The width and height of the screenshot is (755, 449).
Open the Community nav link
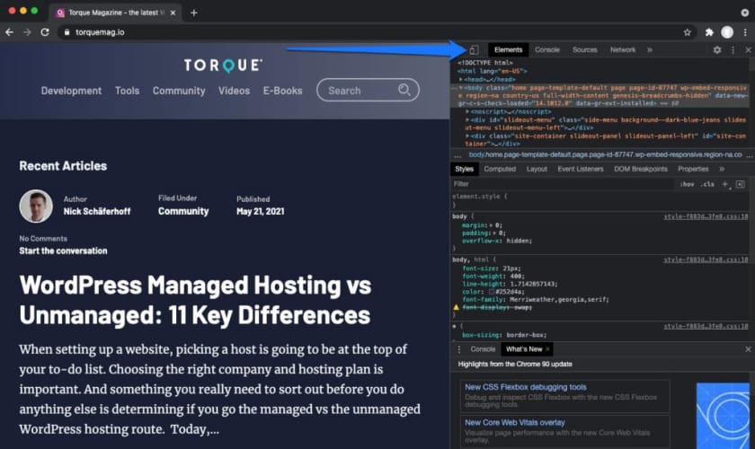(179, 91)
